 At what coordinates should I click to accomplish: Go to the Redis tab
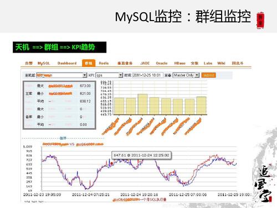[x=104, y=63]
